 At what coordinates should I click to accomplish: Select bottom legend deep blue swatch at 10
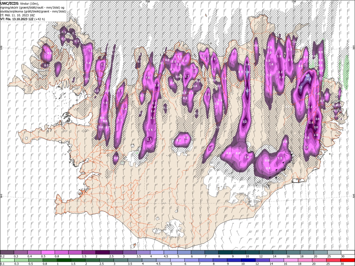pos(248,260)
